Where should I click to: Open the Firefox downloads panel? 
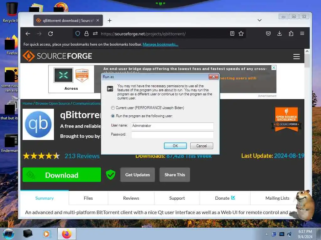tap(279, 33)
